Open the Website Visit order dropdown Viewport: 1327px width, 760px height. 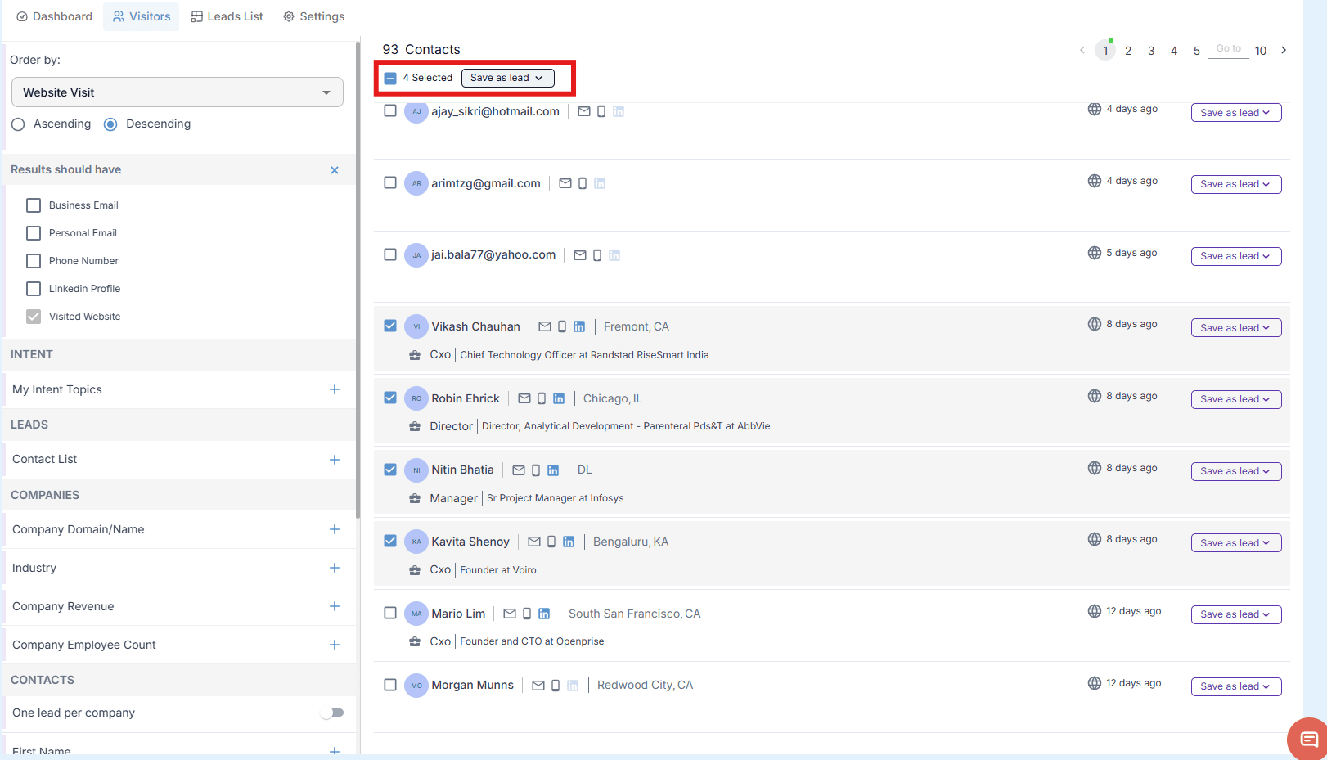tap(177, 92)
